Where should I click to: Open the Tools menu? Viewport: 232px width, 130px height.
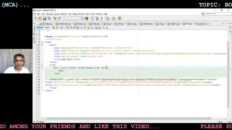click(93, 14)
